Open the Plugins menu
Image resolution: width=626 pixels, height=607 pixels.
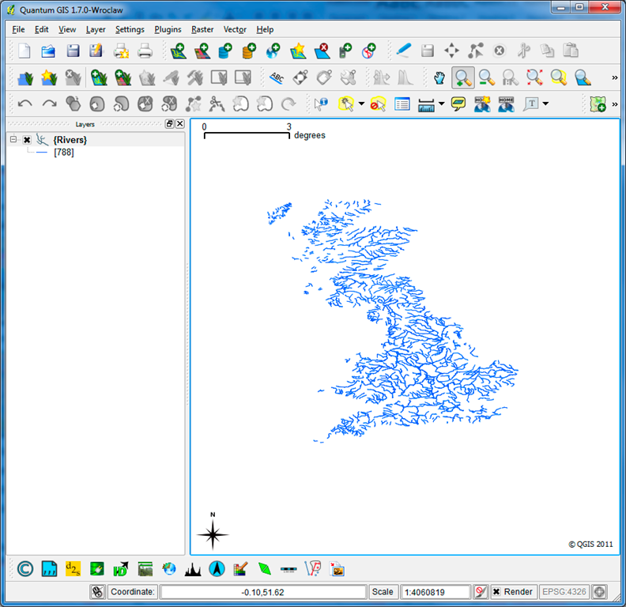[x=168, y=29]
